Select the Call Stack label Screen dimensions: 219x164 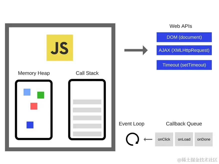[87, 73]
